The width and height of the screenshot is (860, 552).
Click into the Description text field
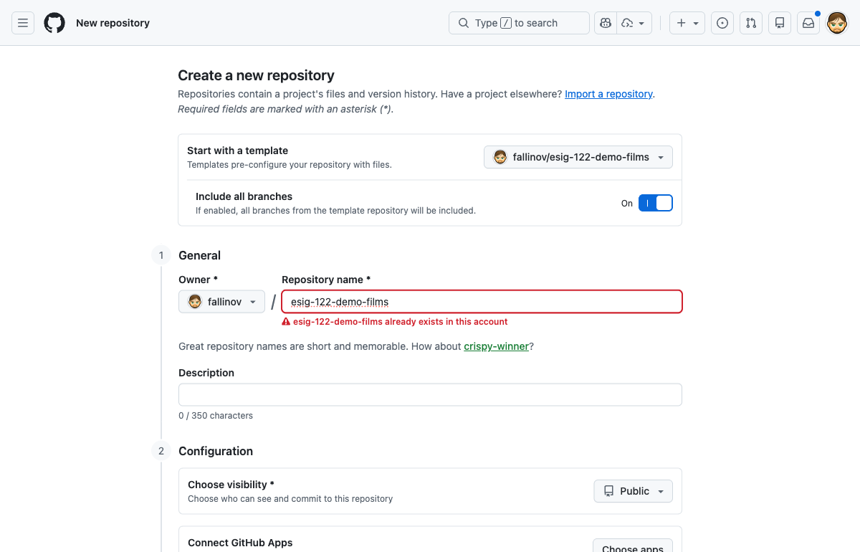[430, 395]
